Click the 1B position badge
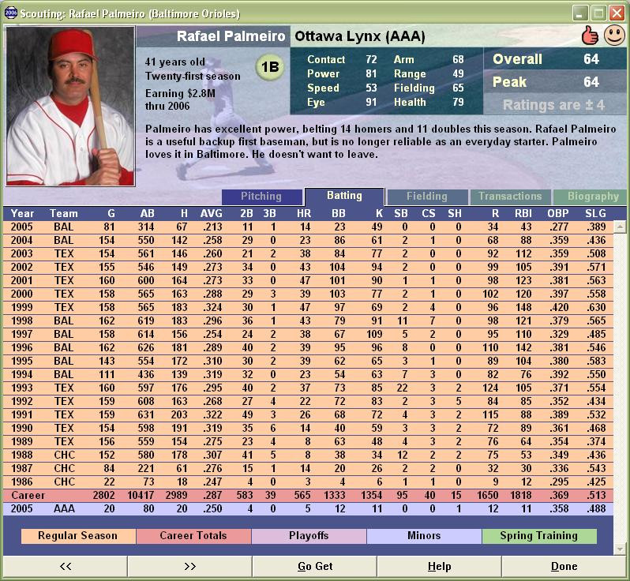 point(270,66)
